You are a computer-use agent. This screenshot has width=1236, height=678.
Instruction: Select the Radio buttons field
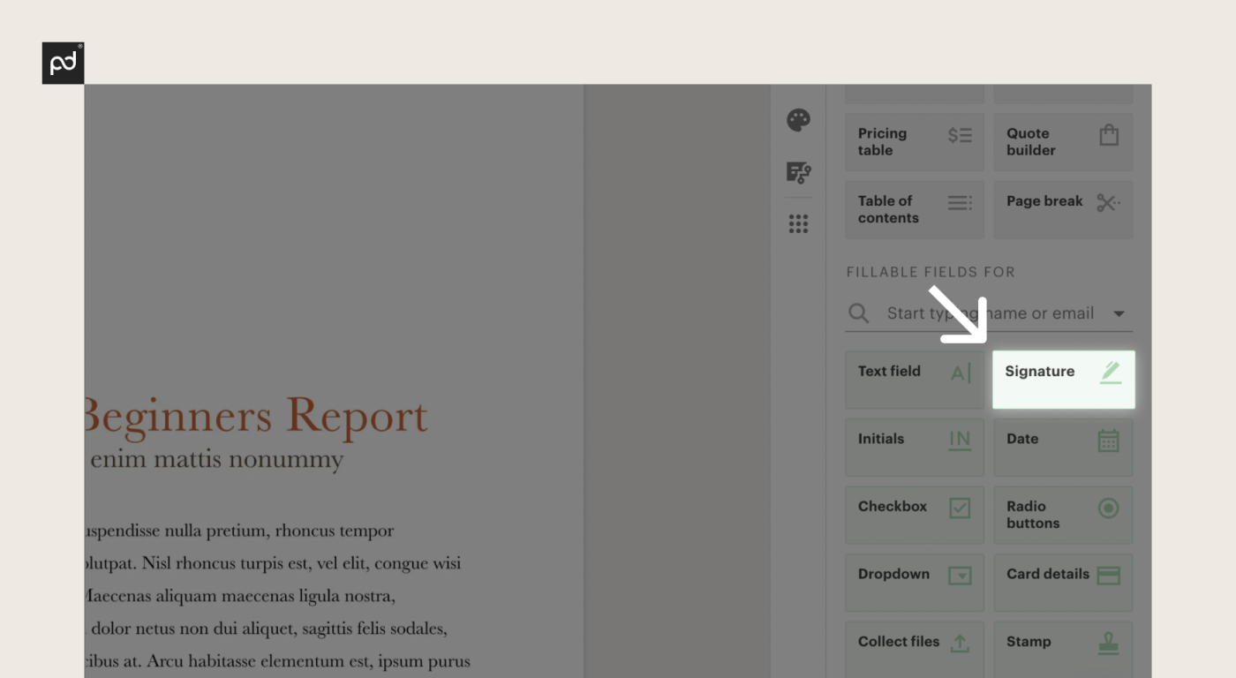(1063, 515)
